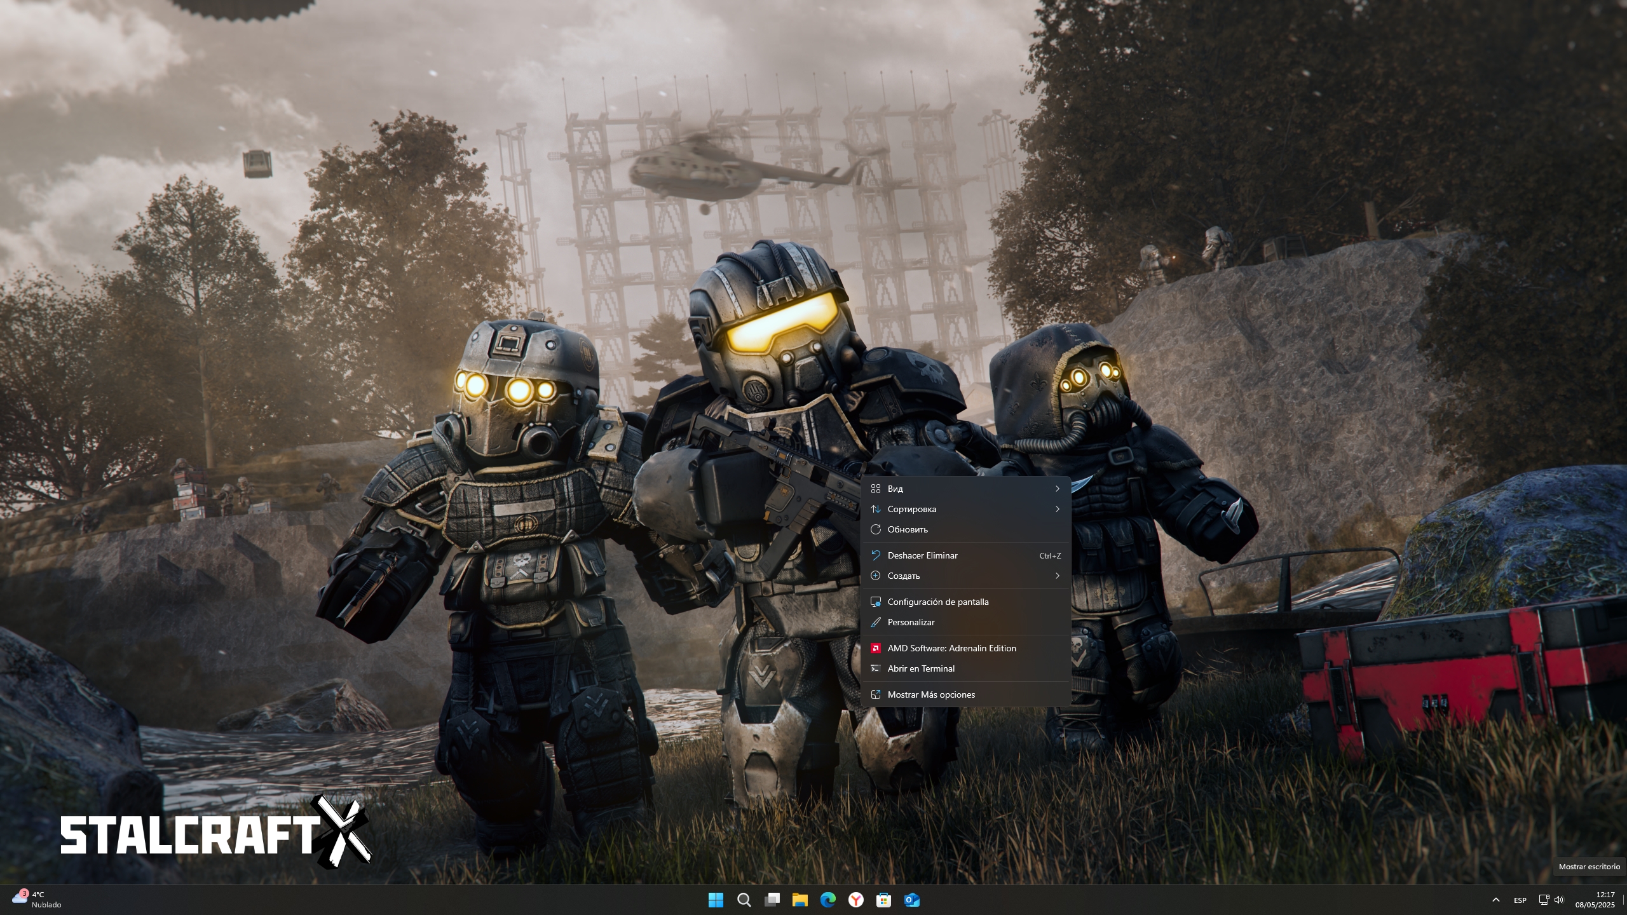Show hidden system tray icons
Screen dimensions: 1627x915
click(x=1495, y=900)
